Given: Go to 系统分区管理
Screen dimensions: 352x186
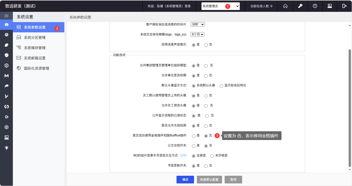Looking at the screenshot, I should [39, 38].
